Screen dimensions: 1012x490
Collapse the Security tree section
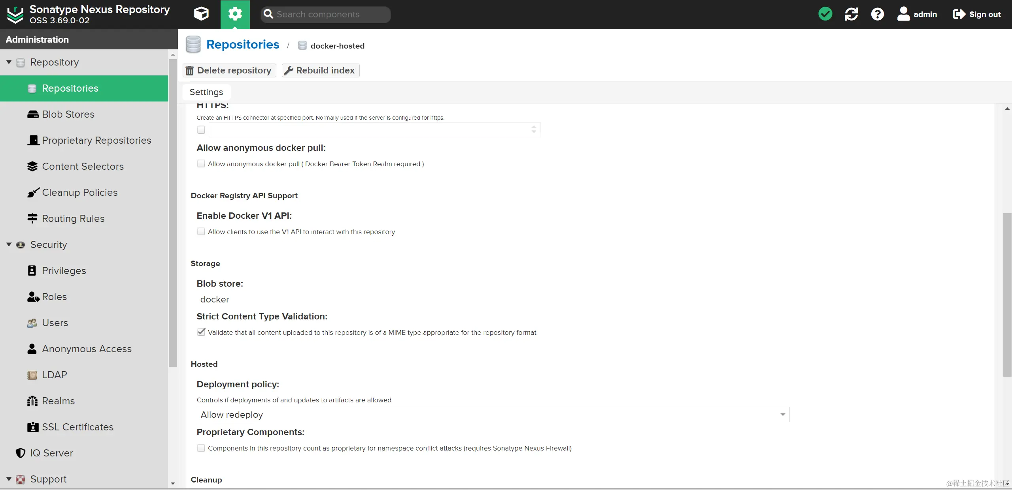(9, 244)
